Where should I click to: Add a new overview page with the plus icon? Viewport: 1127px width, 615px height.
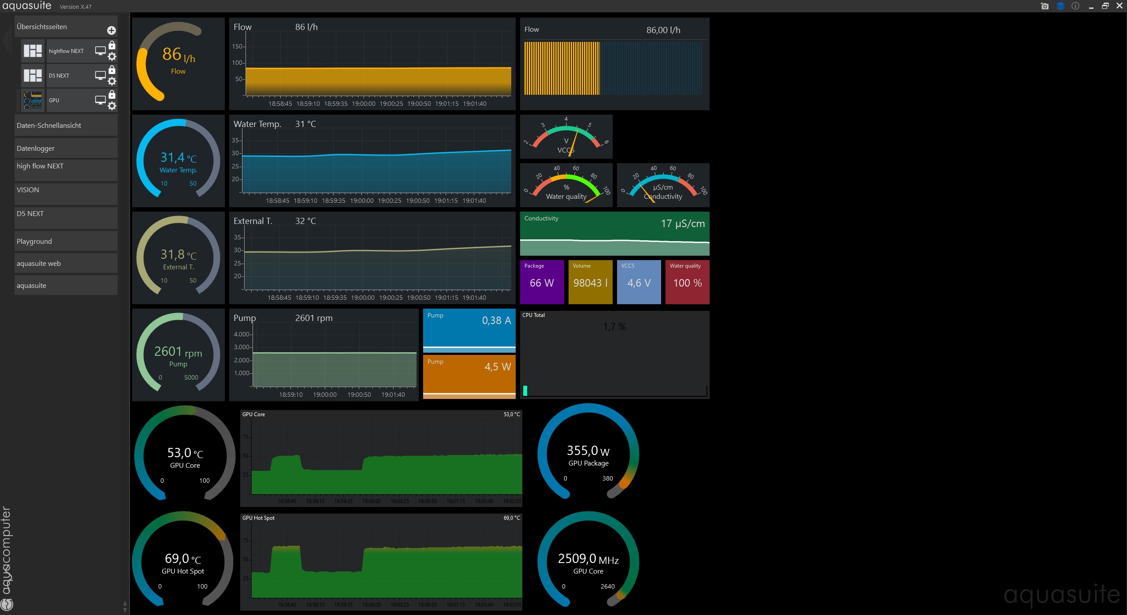tap(112, 30)
